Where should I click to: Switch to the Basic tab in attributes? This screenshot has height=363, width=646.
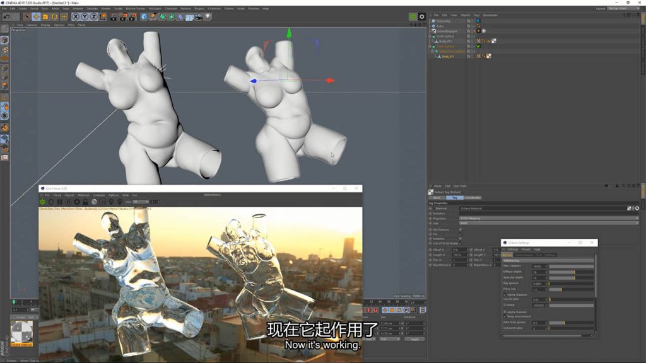click(437, 197)
